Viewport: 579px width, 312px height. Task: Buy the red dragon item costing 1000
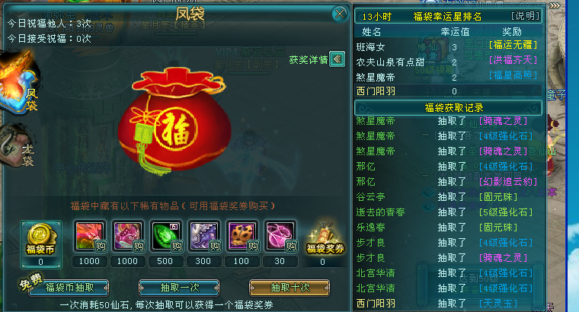coord(90,237)
